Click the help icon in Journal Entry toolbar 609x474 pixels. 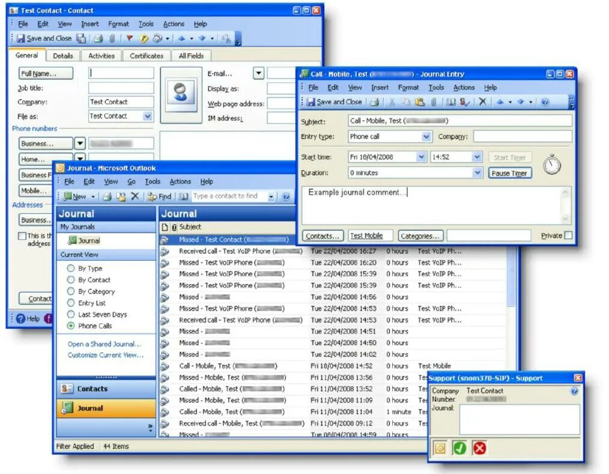(545, 102)
